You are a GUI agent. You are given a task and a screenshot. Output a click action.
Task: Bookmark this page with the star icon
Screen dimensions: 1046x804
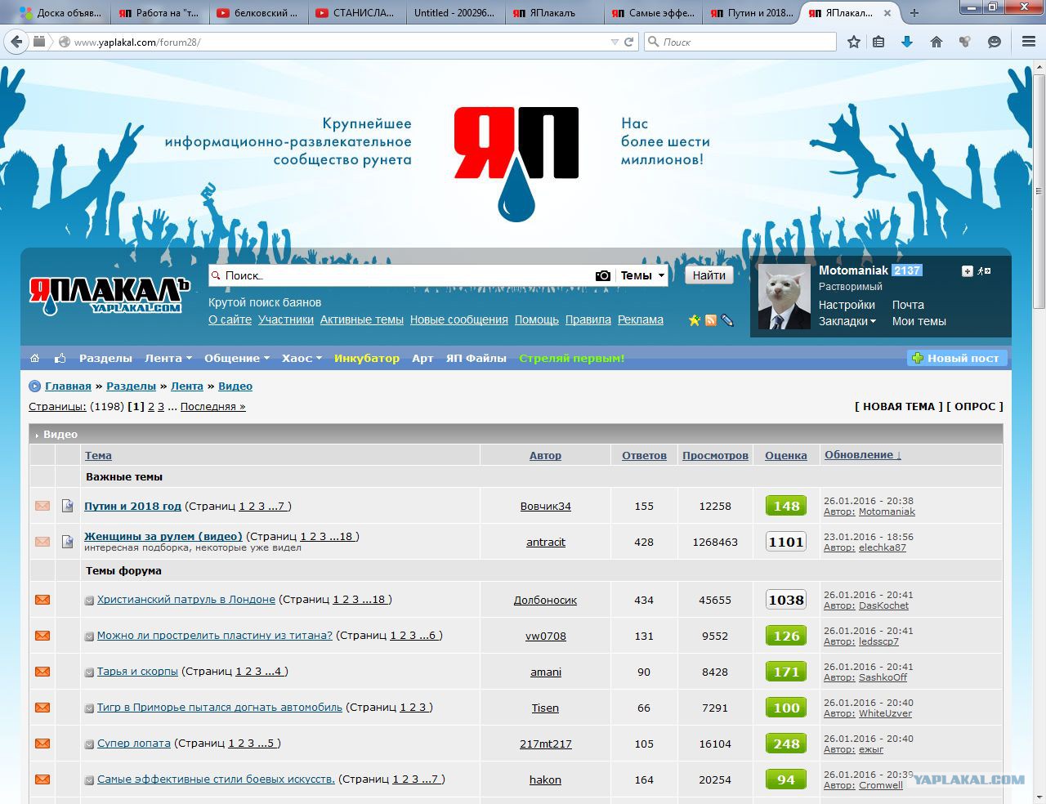click(854, 42)
